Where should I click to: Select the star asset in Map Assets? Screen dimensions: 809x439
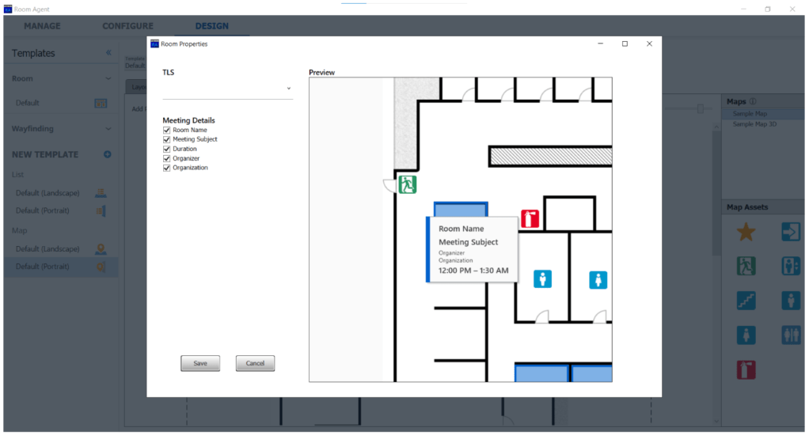(x=746, y=232)
